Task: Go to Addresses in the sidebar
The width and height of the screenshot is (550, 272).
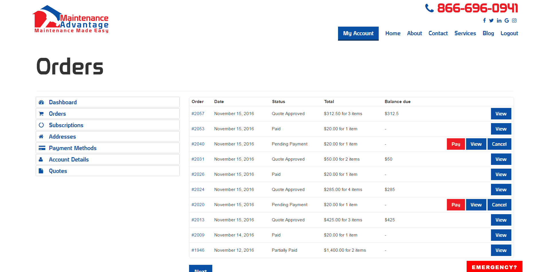Action: point(108,137)
